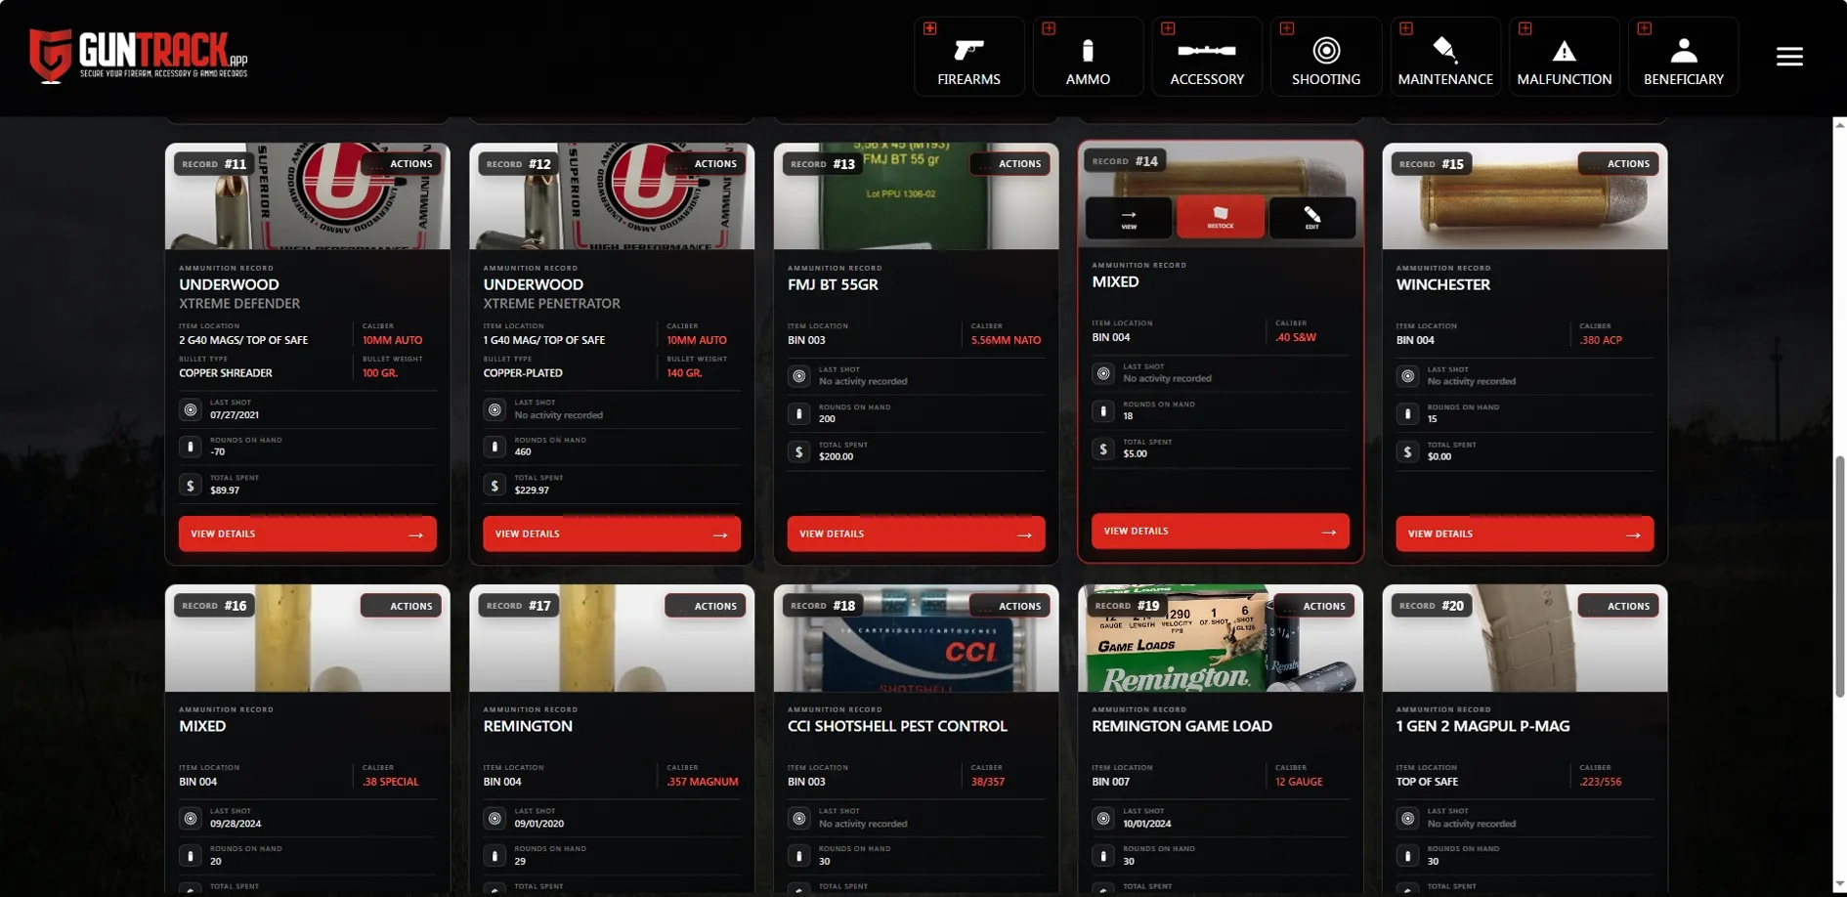1847x897 pixels.
Task: Click the "1 GEN 2 MAGPUL P-MAG" title
Action: [1483, 727]
